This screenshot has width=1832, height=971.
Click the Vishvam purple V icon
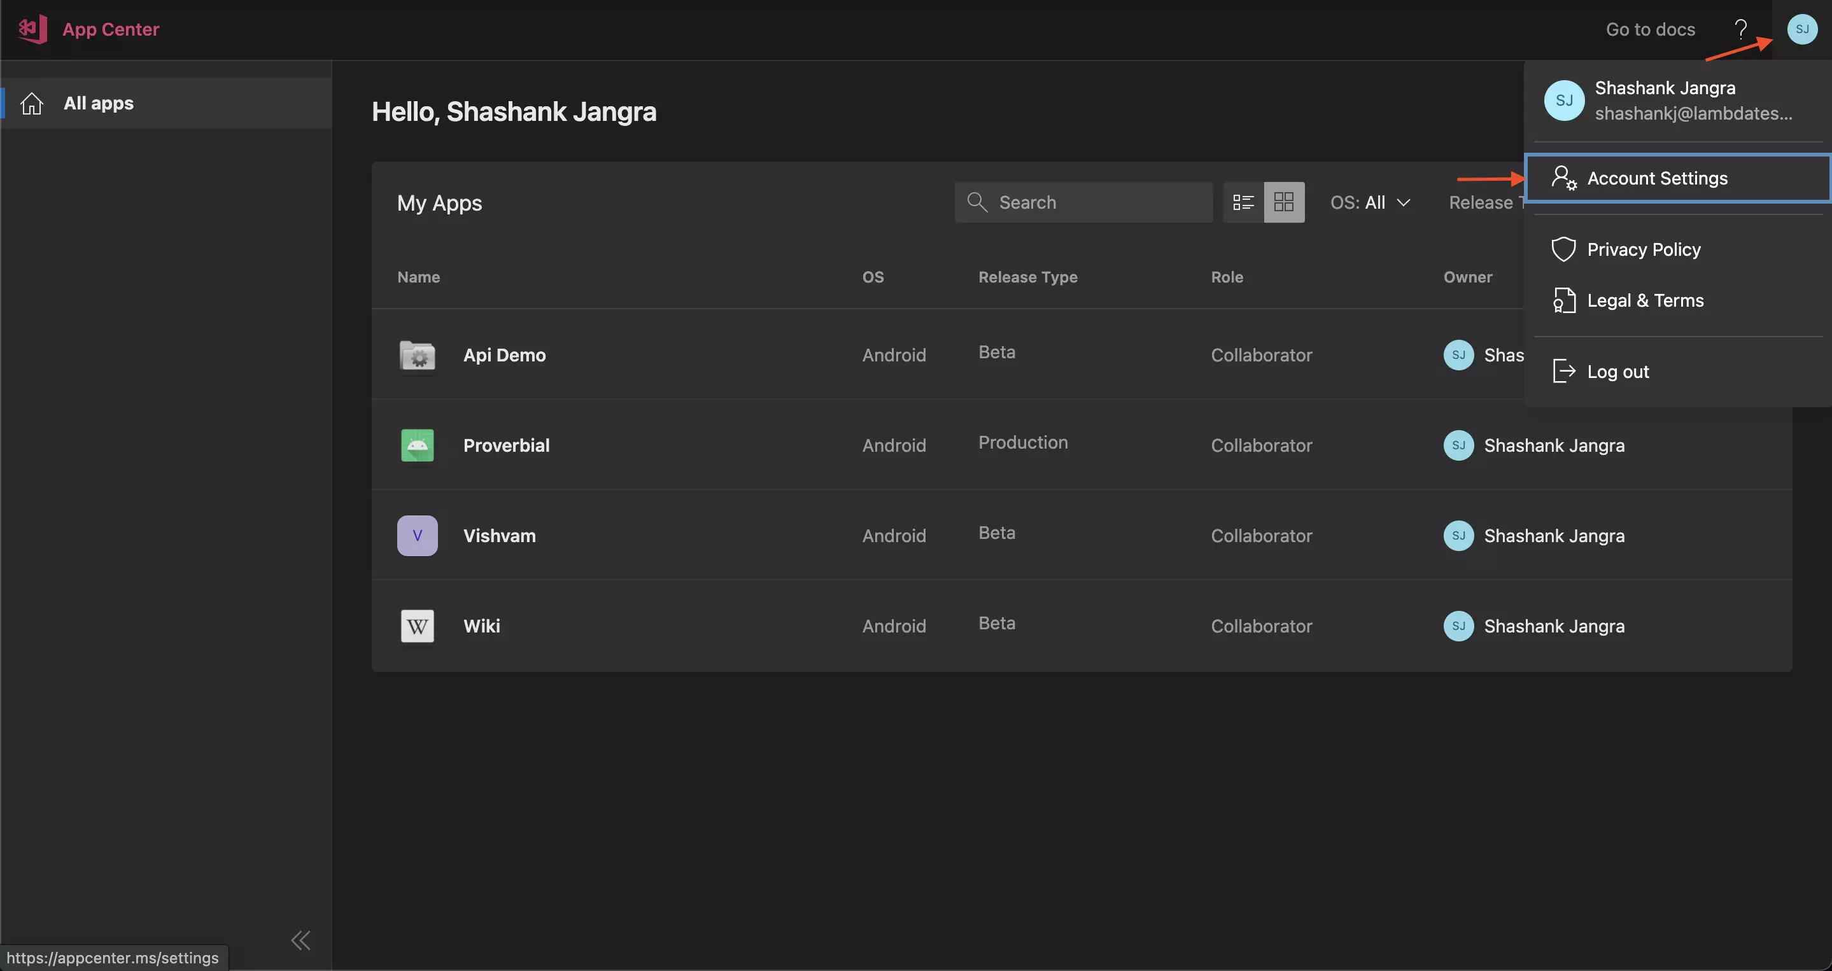418,536
